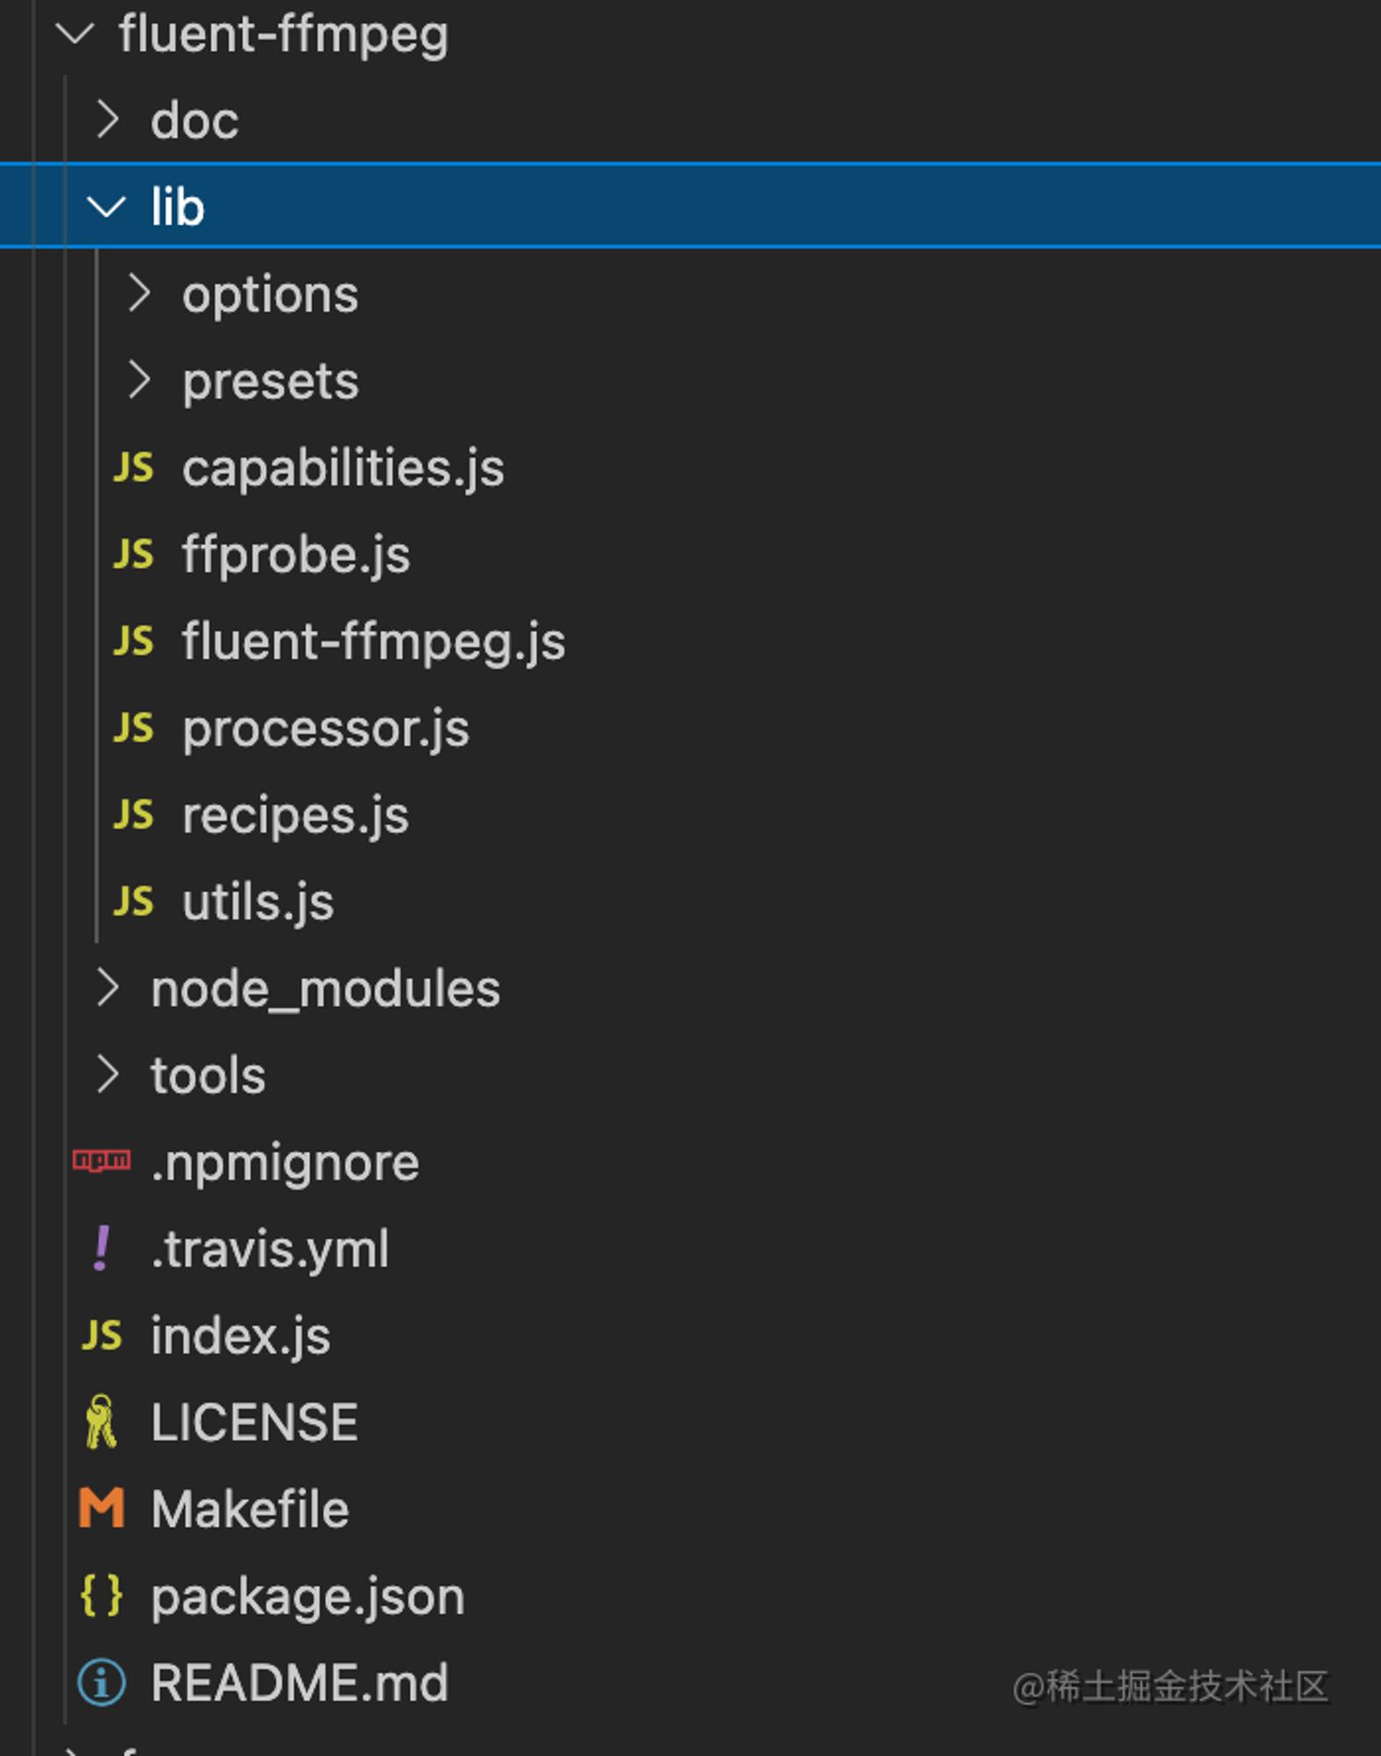Open recipes.js file
The height and width of the screenshot is (1756, 1381).
295,816
